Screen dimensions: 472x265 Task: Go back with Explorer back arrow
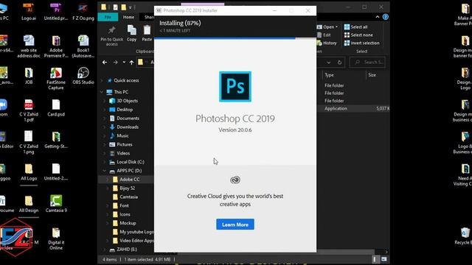point(105,62)
